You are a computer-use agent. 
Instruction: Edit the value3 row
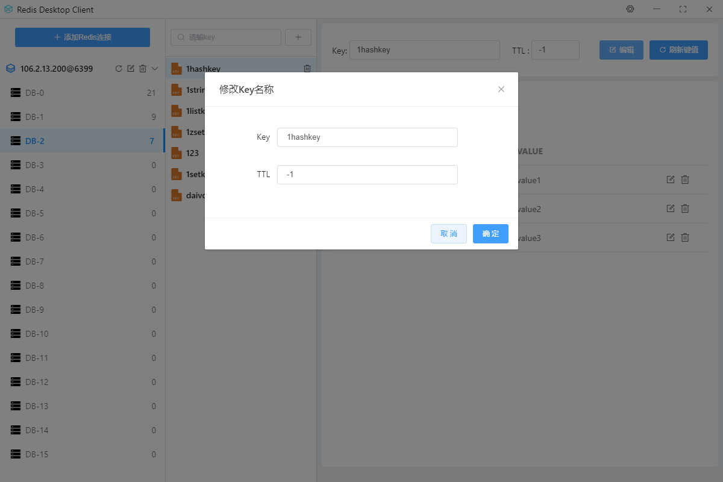[671, 237]
